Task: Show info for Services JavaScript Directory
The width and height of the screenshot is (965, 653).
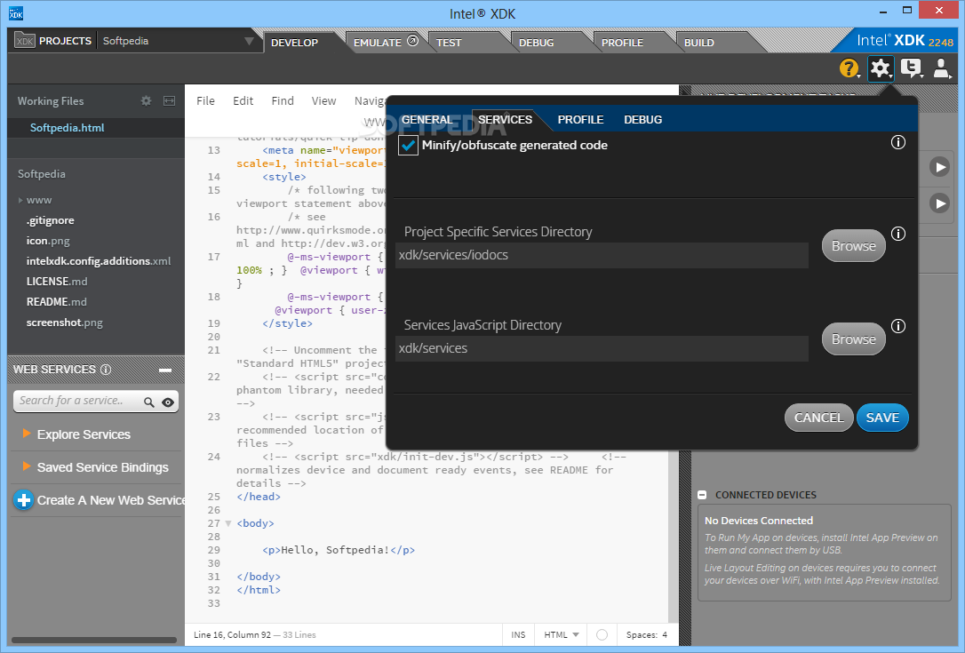Action: [x=898, y=326]
